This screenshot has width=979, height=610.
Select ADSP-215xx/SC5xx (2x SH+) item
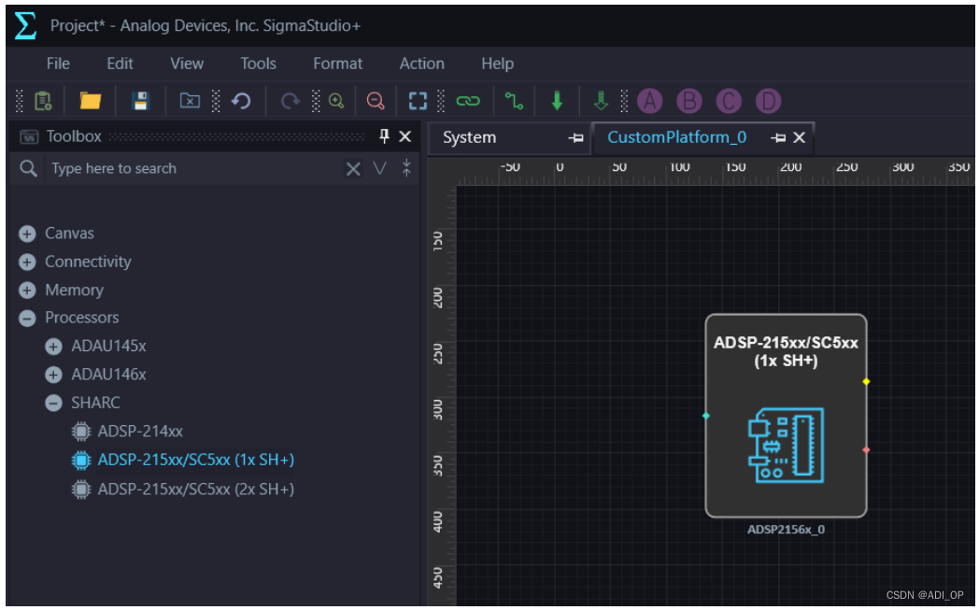195,489
